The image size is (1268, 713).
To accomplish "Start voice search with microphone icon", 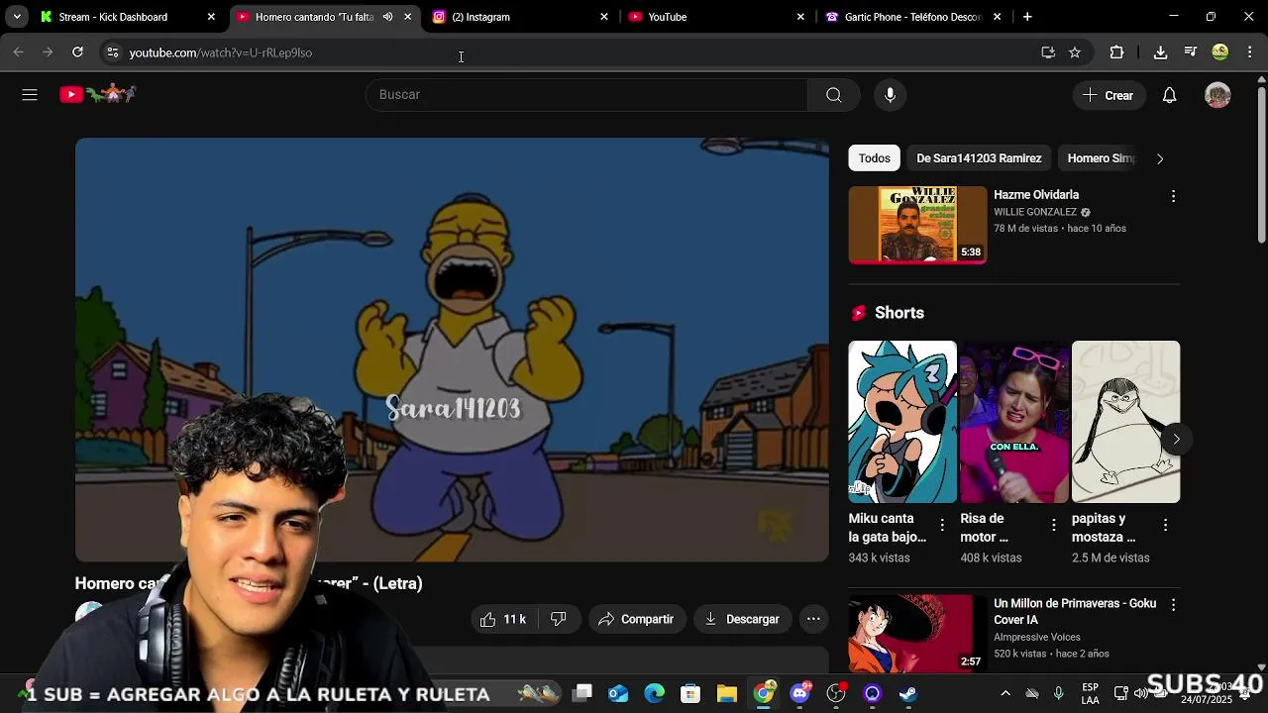I will 890,95.
